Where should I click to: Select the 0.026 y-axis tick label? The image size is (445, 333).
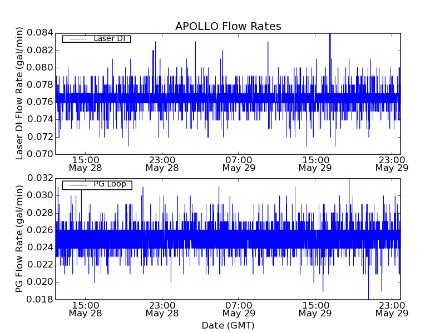click(39, 230)
